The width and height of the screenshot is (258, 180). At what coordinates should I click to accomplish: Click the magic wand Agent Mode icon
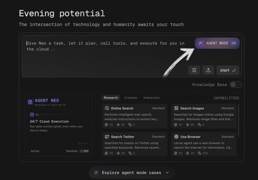click(x=200, y=43)
